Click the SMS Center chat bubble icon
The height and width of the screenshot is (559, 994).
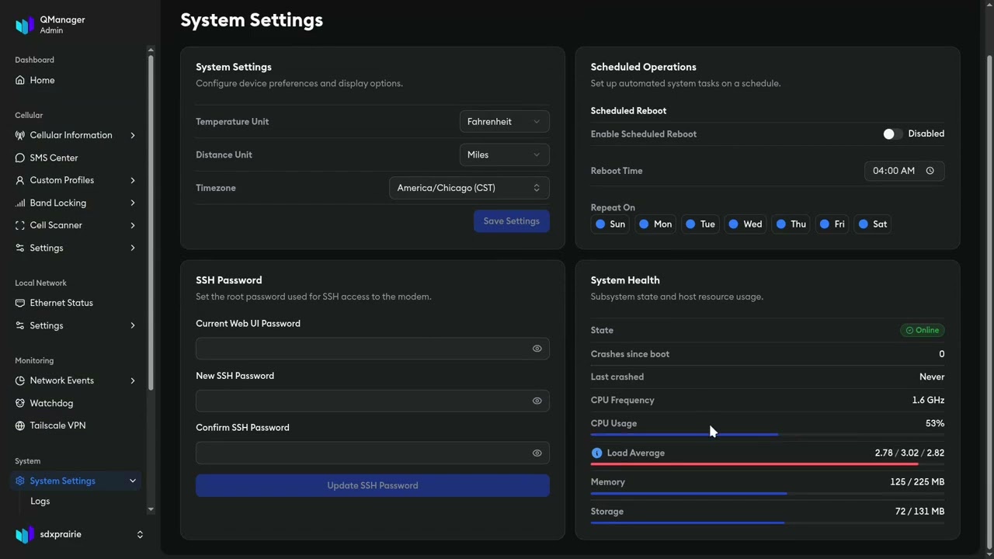pos(20,158)
